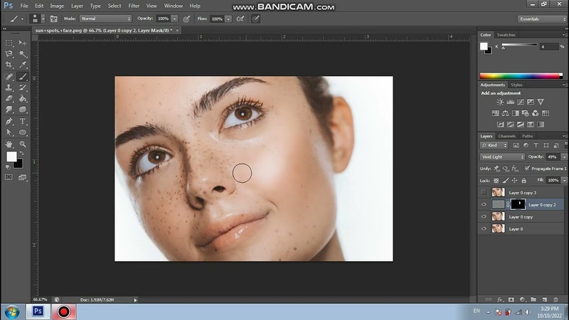Open Vivid Light blend mode dropdown
The width and height of the screenshot is (569, 320).
coord(502,156)
